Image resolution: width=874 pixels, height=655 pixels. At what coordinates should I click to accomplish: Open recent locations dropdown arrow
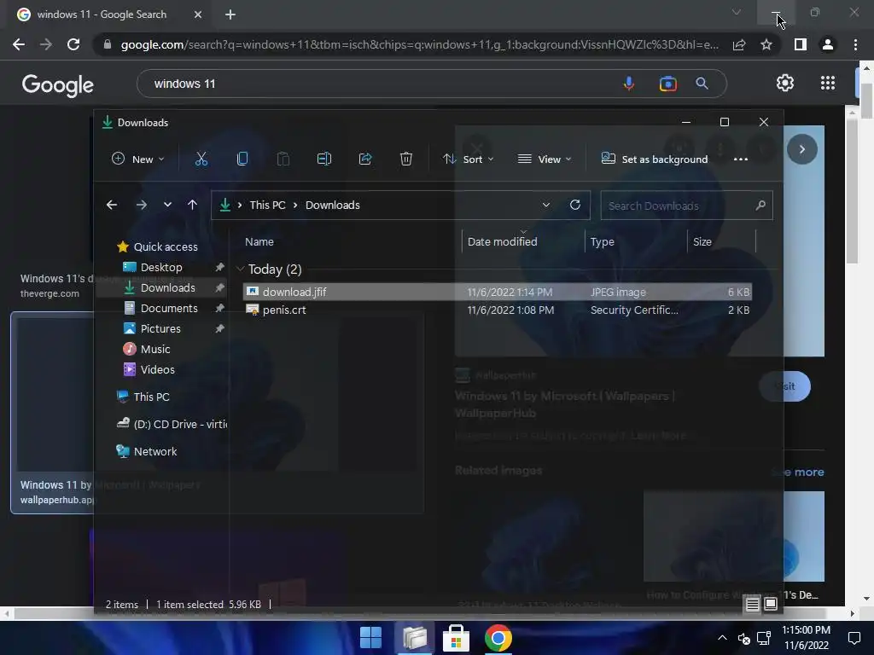(167, 205)
